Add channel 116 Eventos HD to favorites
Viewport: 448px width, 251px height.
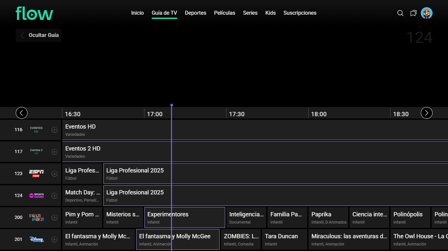[x=54, y=130]
